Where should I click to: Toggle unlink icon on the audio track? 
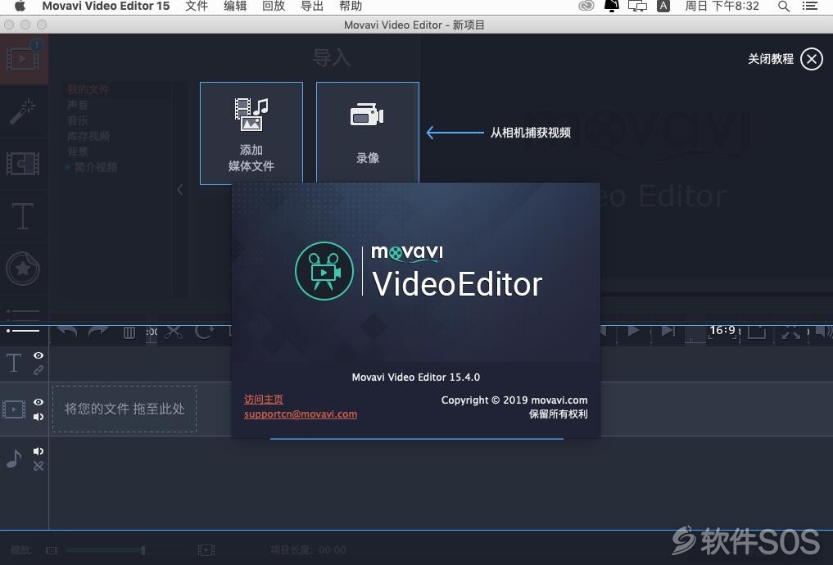click(x=38, y=466)
